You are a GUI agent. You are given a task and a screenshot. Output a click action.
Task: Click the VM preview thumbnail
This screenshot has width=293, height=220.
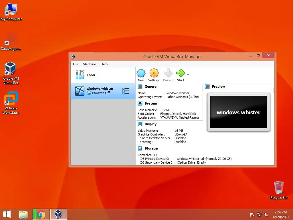tap(239, 112)
